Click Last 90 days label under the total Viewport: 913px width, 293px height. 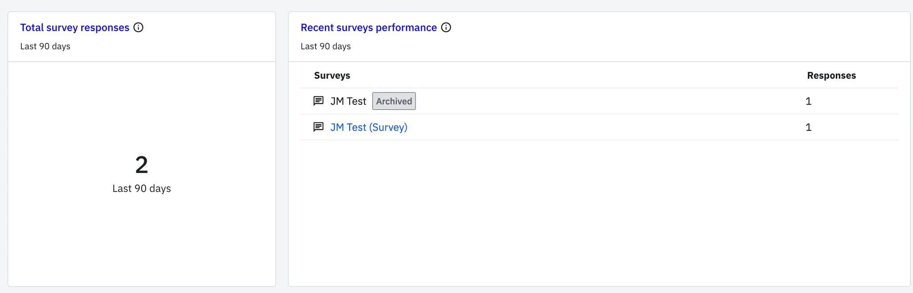click(x=141, y=188)
